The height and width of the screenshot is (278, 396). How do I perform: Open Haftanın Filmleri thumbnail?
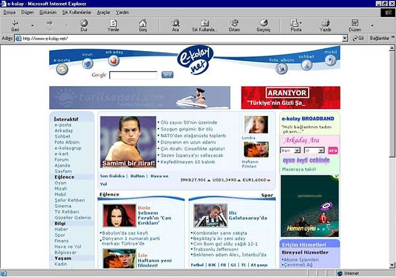tap(256, 150)
